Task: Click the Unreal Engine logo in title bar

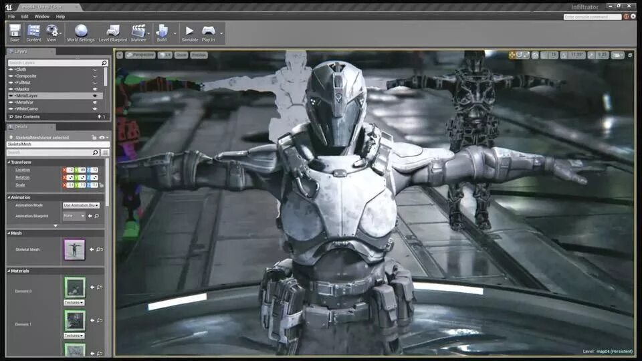Action: coord(9,7)
